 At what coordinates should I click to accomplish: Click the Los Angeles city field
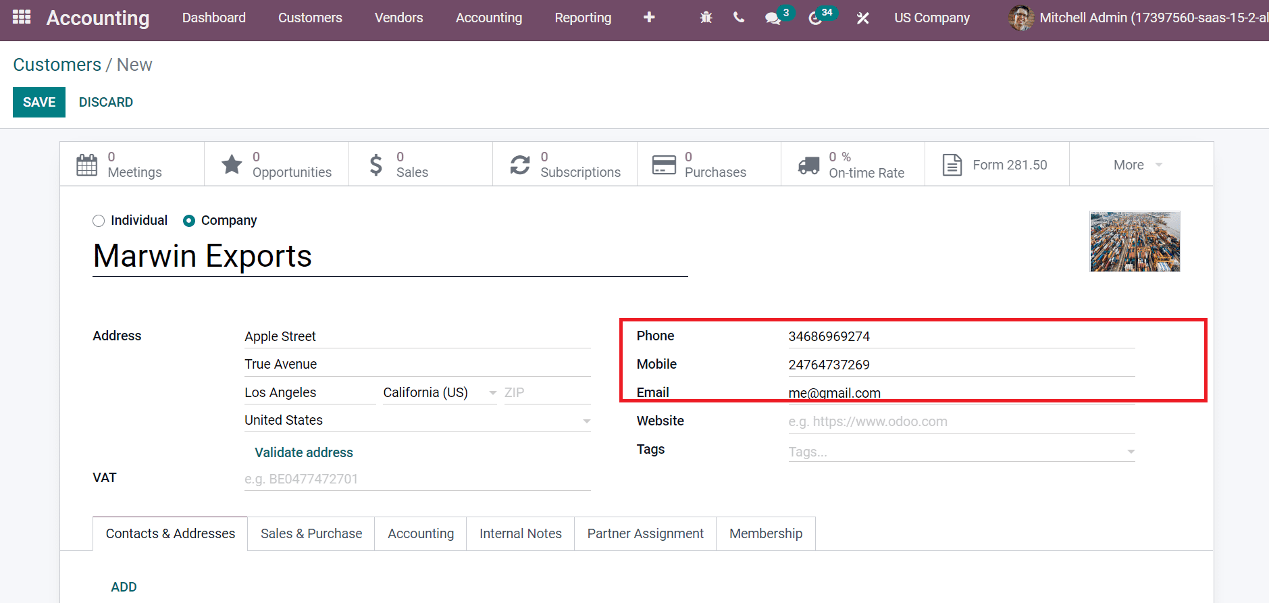click(x=310, y=392)
